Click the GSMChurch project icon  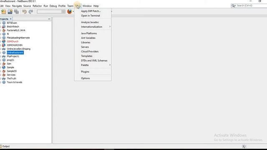[x=4, y=42]
